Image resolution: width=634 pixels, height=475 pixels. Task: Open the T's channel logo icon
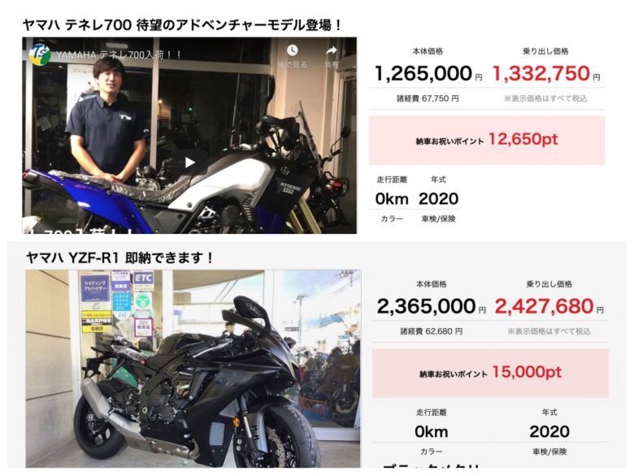(40, 54)
